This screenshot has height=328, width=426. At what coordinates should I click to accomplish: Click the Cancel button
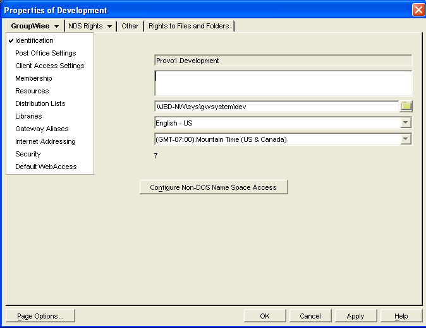310,316
